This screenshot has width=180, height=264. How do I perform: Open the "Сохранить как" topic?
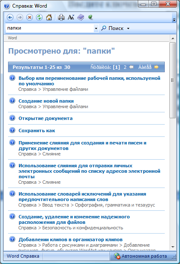37,131
